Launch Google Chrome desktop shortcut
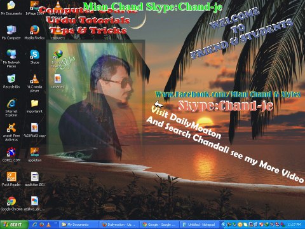The height and width of the screenshot is (229, 305). coord(11,204)
